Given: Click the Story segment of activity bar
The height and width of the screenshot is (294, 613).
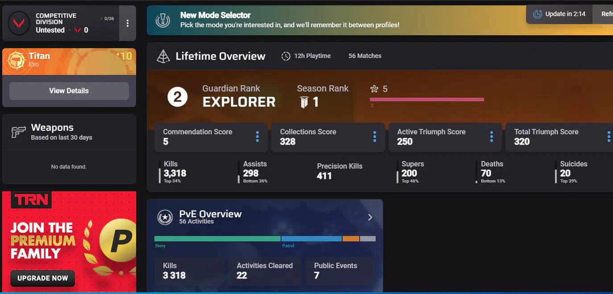Looking at the screenshot, I should [217, 239].
